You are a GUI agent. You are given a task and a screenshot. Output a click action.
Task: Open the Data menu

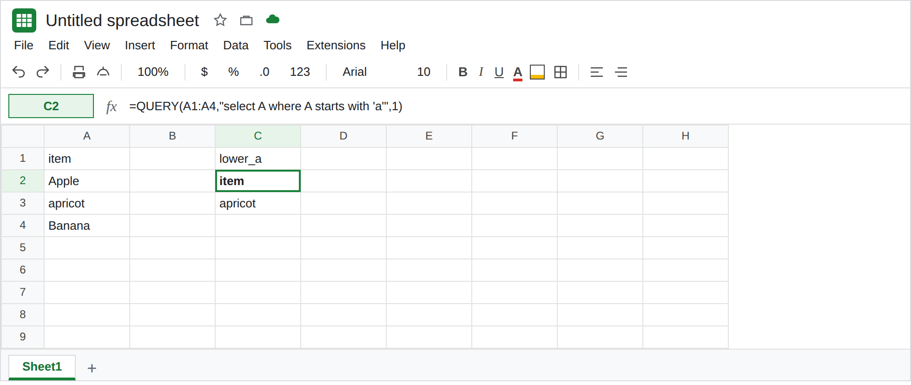(x=236, y=45)
